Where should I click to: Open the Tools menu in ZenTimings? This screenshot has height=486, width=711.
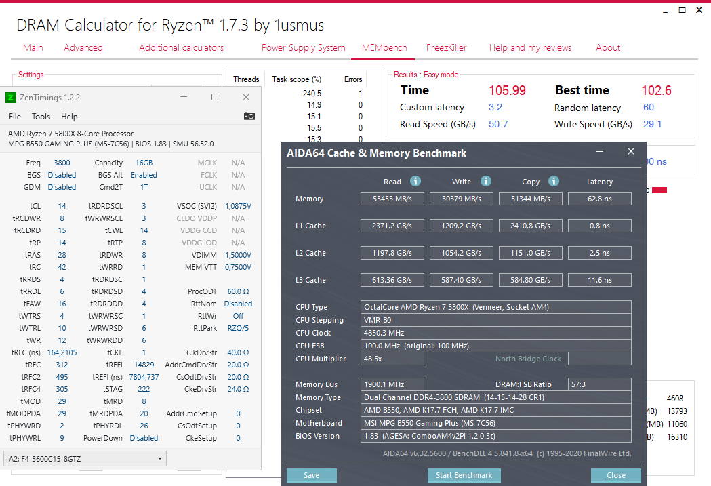[x=41, y=117]
